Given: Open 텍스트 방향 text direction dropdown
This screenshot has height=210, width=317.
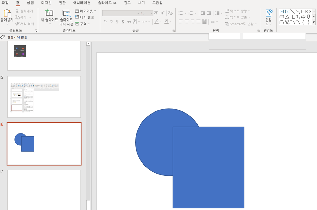Looking at the screenshot, I should coord(238,11).
